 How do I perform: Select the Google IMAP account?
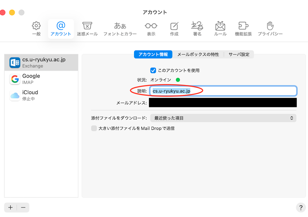[x=41, y=79]
